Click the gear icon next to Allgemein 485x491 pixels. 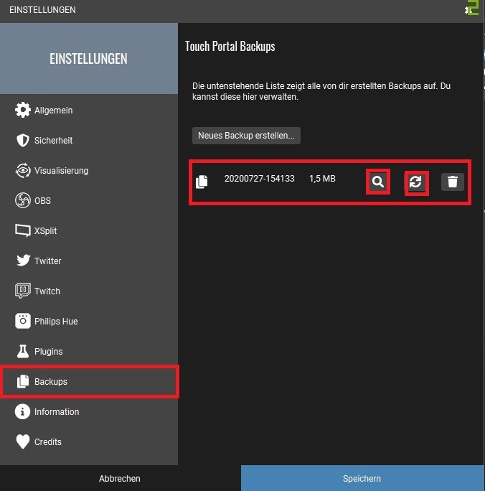point(23,111)
